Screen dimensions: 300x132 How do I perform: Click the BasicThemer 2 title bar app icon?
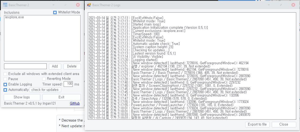[5, 5]
